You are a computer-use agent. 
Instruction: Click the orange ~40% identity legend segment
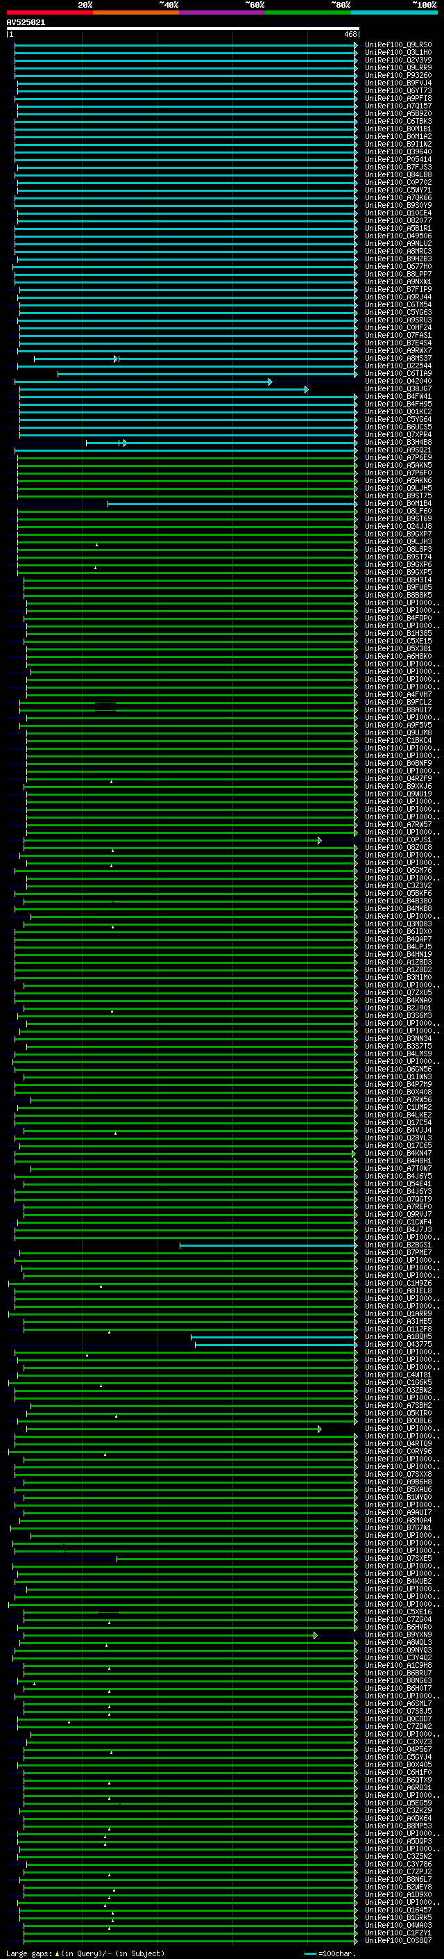coord(136,13)
